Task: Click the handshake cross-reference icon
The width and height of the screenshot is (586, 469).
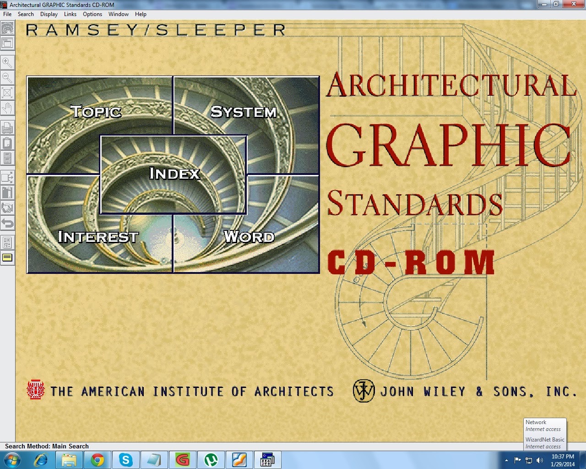Action: (7, 208)
